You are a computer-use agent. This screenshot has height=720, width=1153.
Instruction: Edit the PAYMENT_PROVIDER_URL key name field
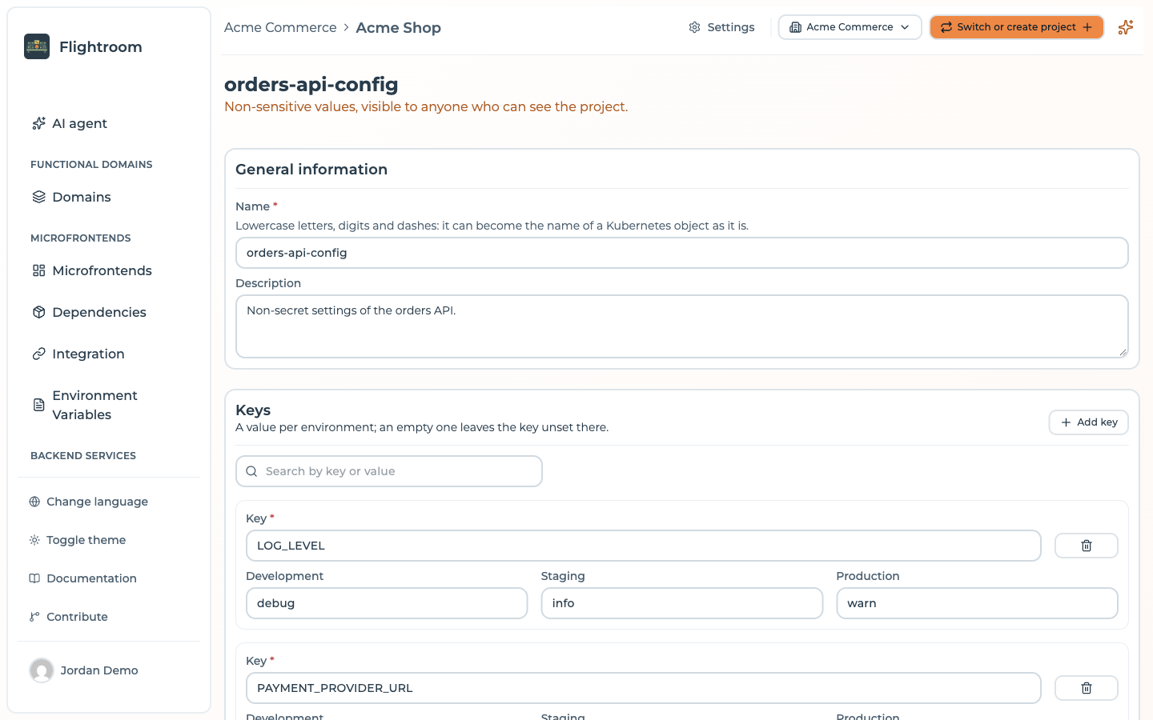coord(644,688)
